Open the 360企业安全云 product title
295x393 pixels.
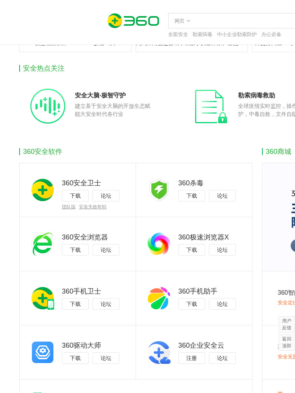tap(201, 345)
